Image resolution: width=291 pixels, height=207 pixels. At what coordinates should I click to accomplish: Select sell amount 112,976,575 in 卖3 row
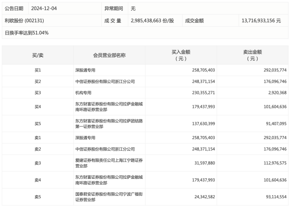(x=275, y=163)
